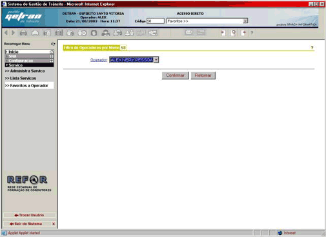Click the gray question mark toolbar icon

coord(252,33)
